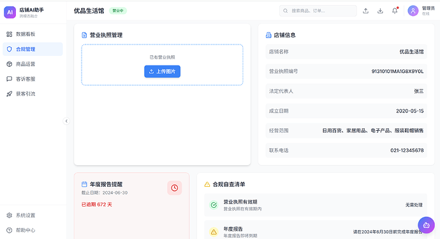Focus the 搜索商品、订单 search field

pos(318,11)
